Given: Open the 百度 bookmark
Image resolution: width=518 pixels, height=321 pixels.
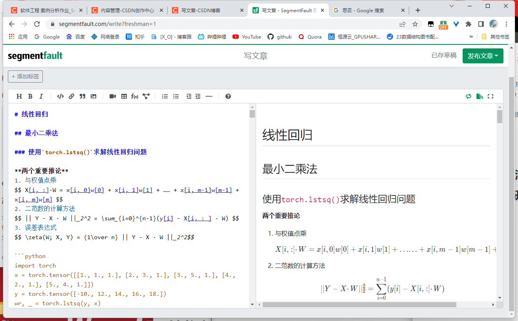Looking at the screenshot, I should [x=75, y=37].
